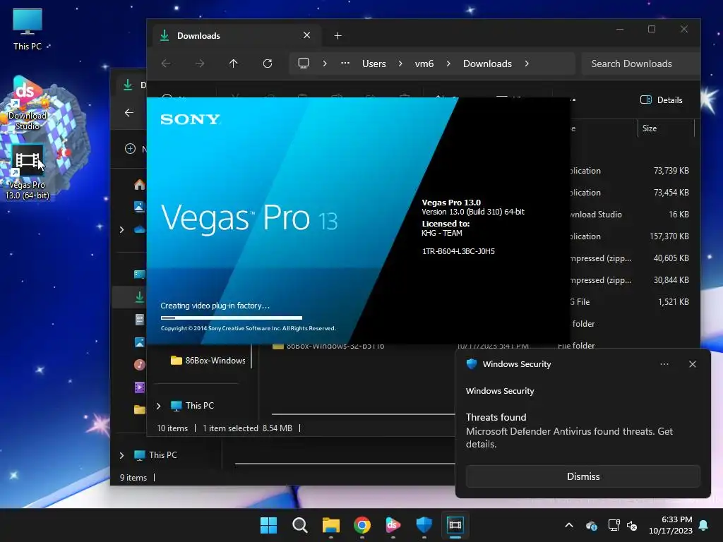This screenshot has width=723, height=542.
Task: Select the 16 KB Download Studio row
Action: [x=629, y=215]
